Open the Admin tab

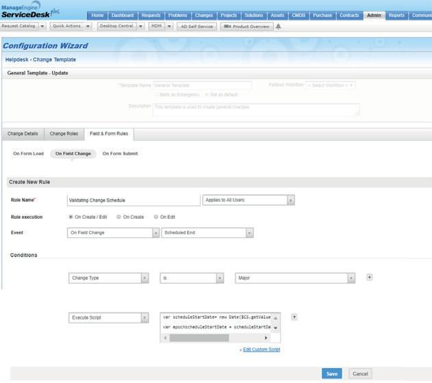[374, 16]
